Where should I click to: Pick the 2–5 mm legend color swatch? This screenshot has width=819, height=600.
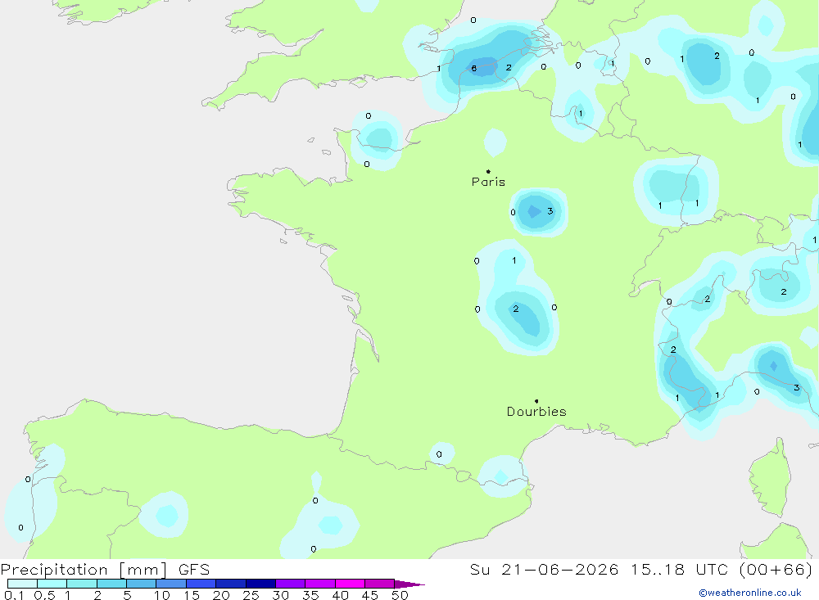(111, 584)
